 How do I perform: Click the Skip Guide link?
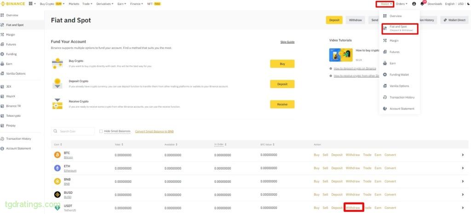click(287, 42)
